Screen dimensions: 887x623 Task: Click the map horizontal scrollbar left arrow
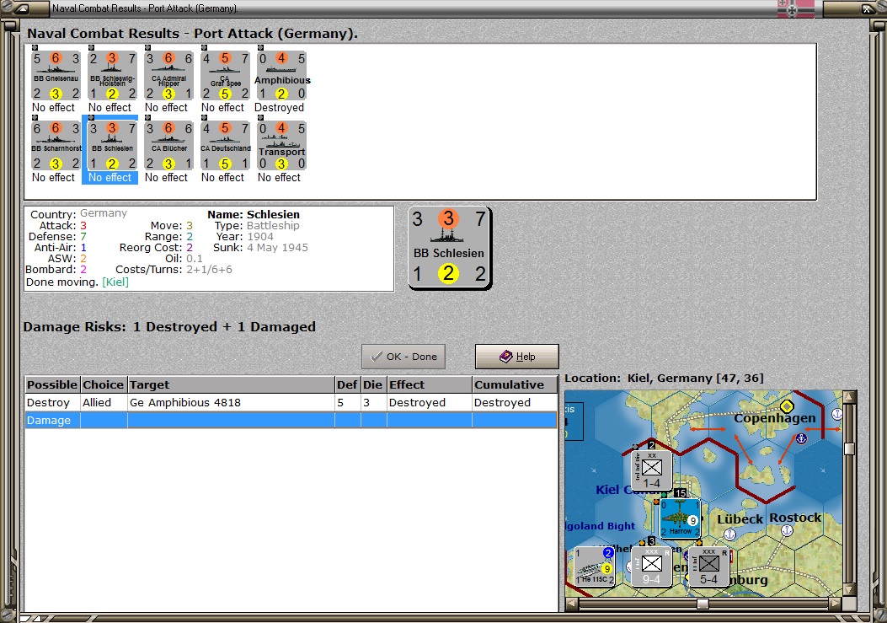(571, 604)
